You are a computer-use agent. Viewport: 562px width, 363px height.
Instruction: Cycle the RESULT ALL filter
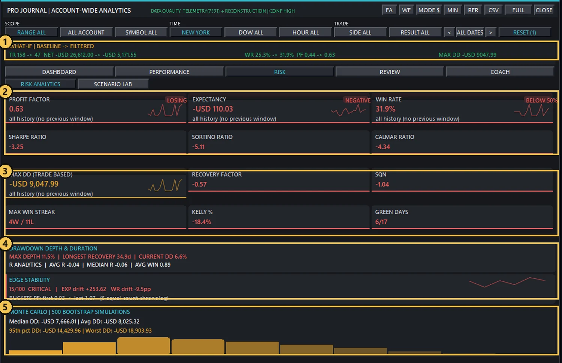415,33
